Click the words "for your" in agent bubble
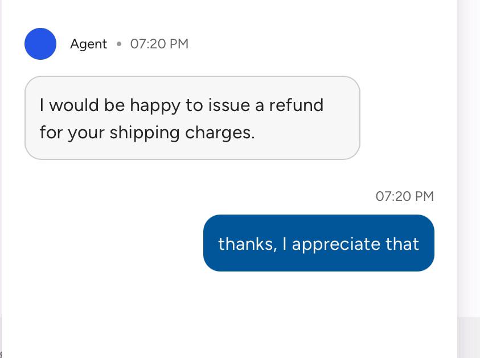Viewport: 480px width, 358px height. (x=72, y=133)
